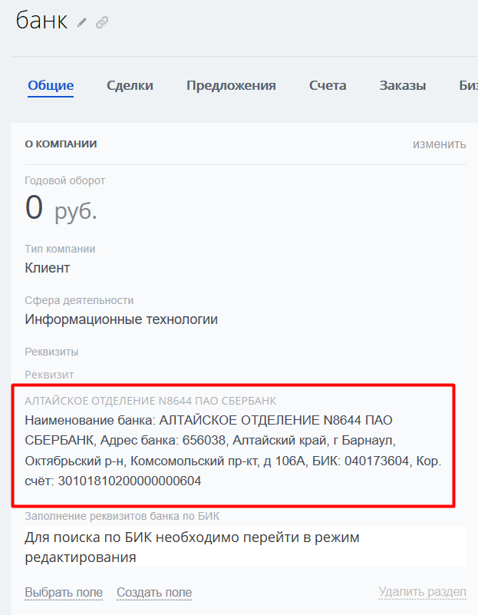Click изменить in О компании section
The height and width of the screenshot is (615, 478).
[439, 144]
